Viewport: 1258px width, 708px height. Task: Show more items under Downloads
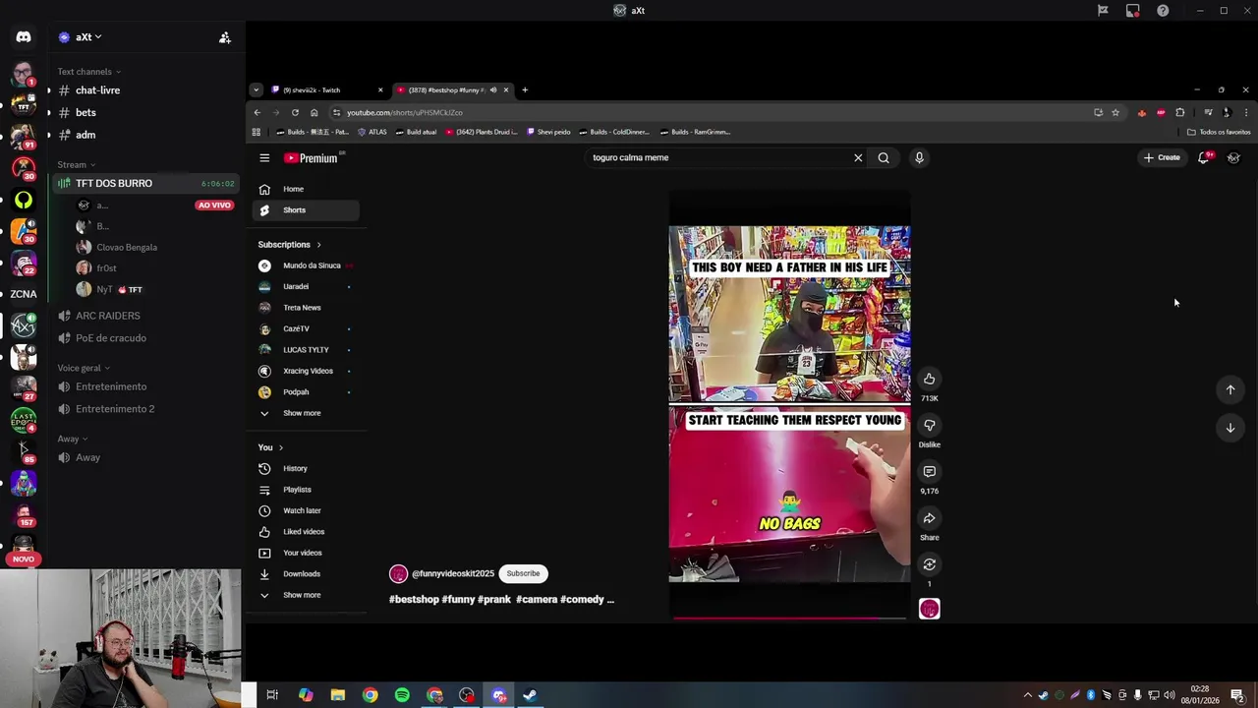[x=303, y=595]
